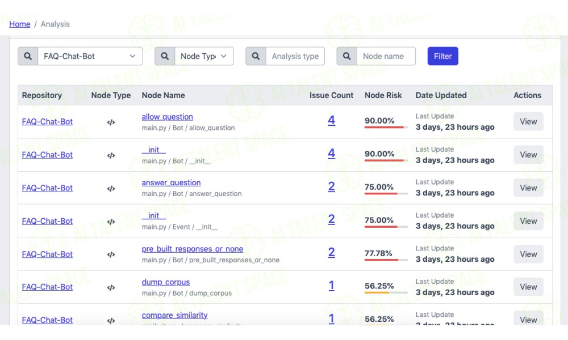The height and width of the screenshot is (340, 568).
Task: Click the View button for allow_question
Action: tap(528, 122)
